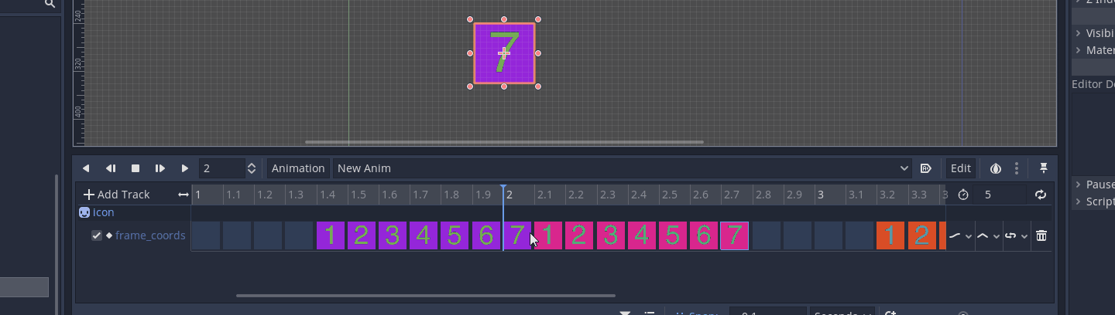Expand the Script section in inspector
Image resolution: width=1115 pixels, height=315 pixels.
tap(1096, 202)
